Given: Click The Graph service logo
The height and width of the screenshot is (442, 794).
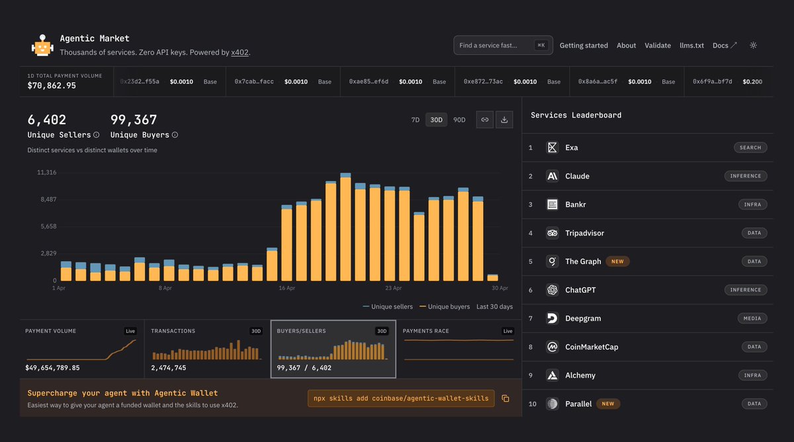Looking at the screenshot, I should 552,261.
